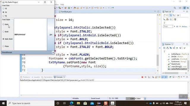Click Collapse All in the Outline toolbar
Viewport: 190px width, 106px height.
coord(164,48)
